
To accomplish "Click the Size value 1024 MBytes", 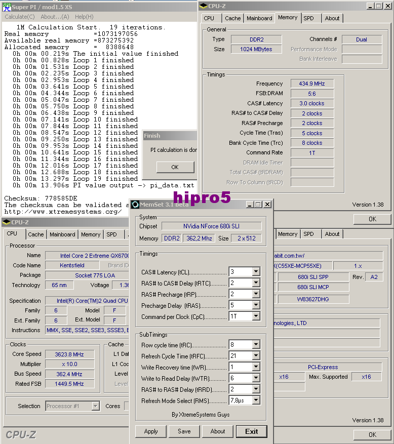I will (256, 49).
